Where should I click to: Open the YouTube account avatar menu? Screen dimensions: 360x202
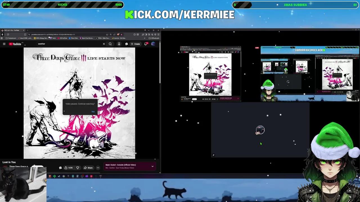pyautogui.click(x=153, y=44)
